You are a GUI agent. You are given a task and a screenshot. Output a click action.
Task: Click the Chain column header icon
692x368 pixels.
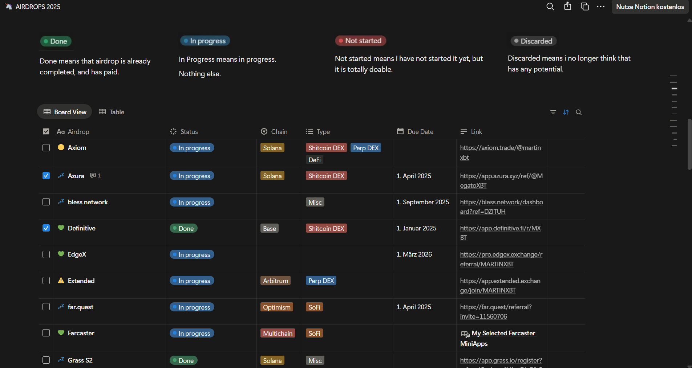pos(264,131)
